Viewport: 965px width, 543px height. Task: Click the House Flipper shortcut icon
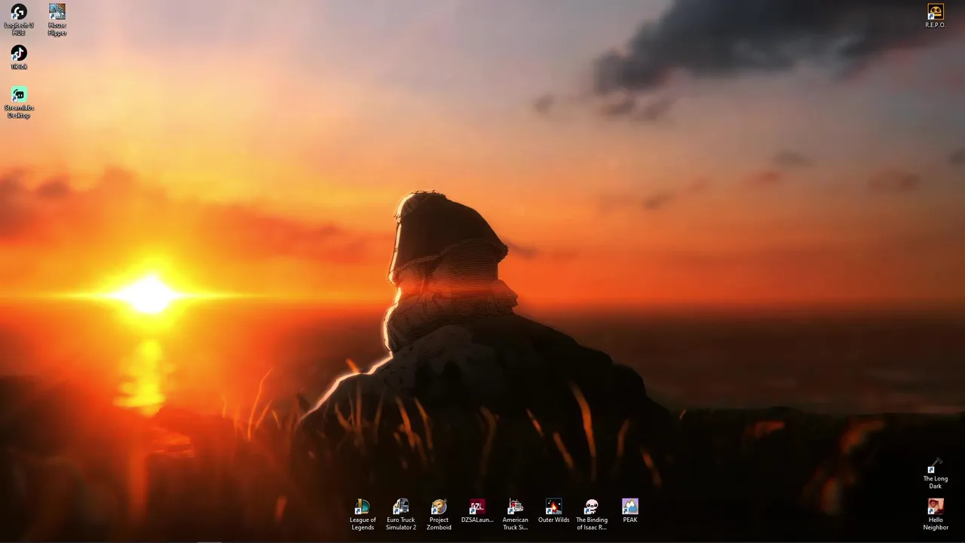[57, 19]
